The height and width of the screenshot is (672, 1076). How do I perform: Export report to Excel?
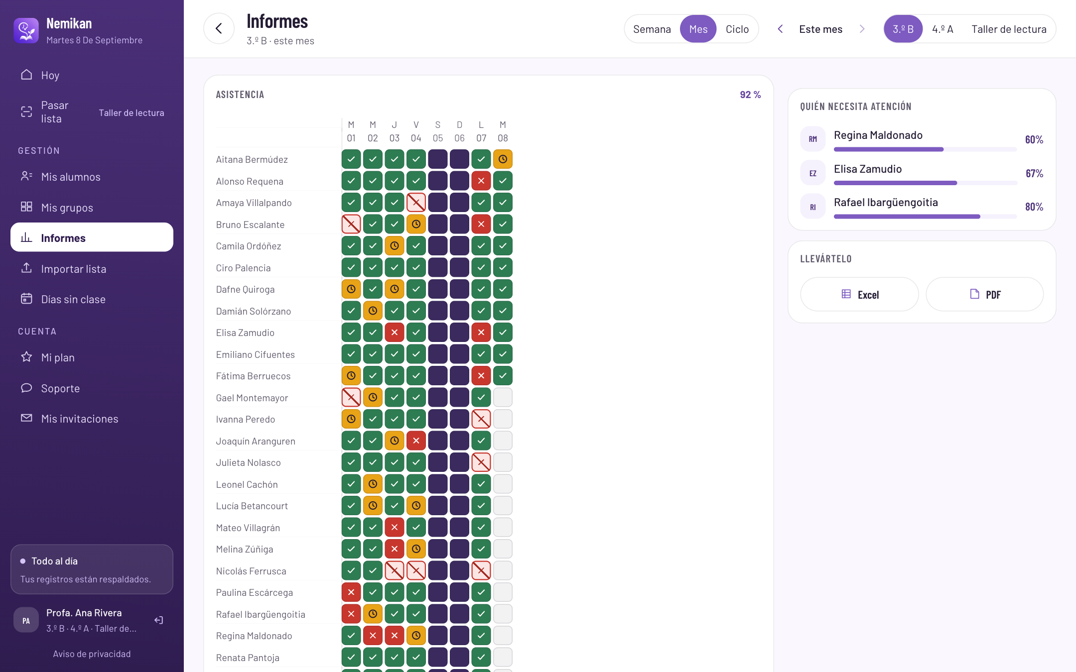coord(859,294)
